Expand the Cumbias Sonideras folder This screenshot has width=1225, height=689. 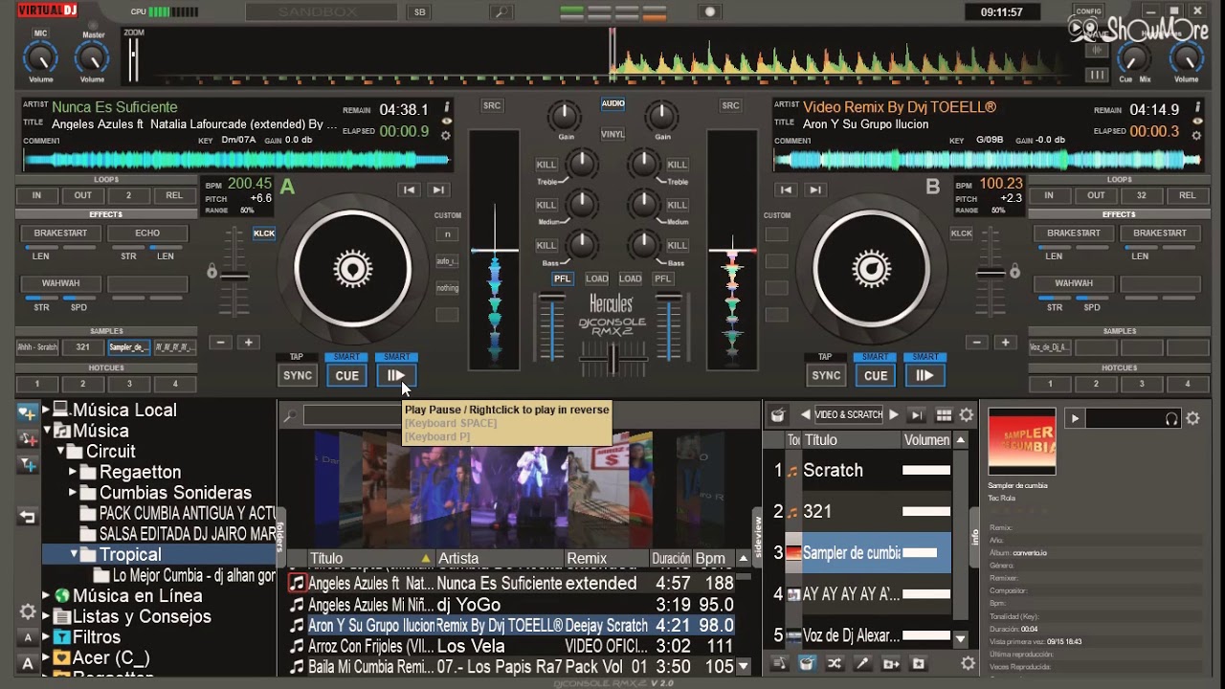[72, 493]
